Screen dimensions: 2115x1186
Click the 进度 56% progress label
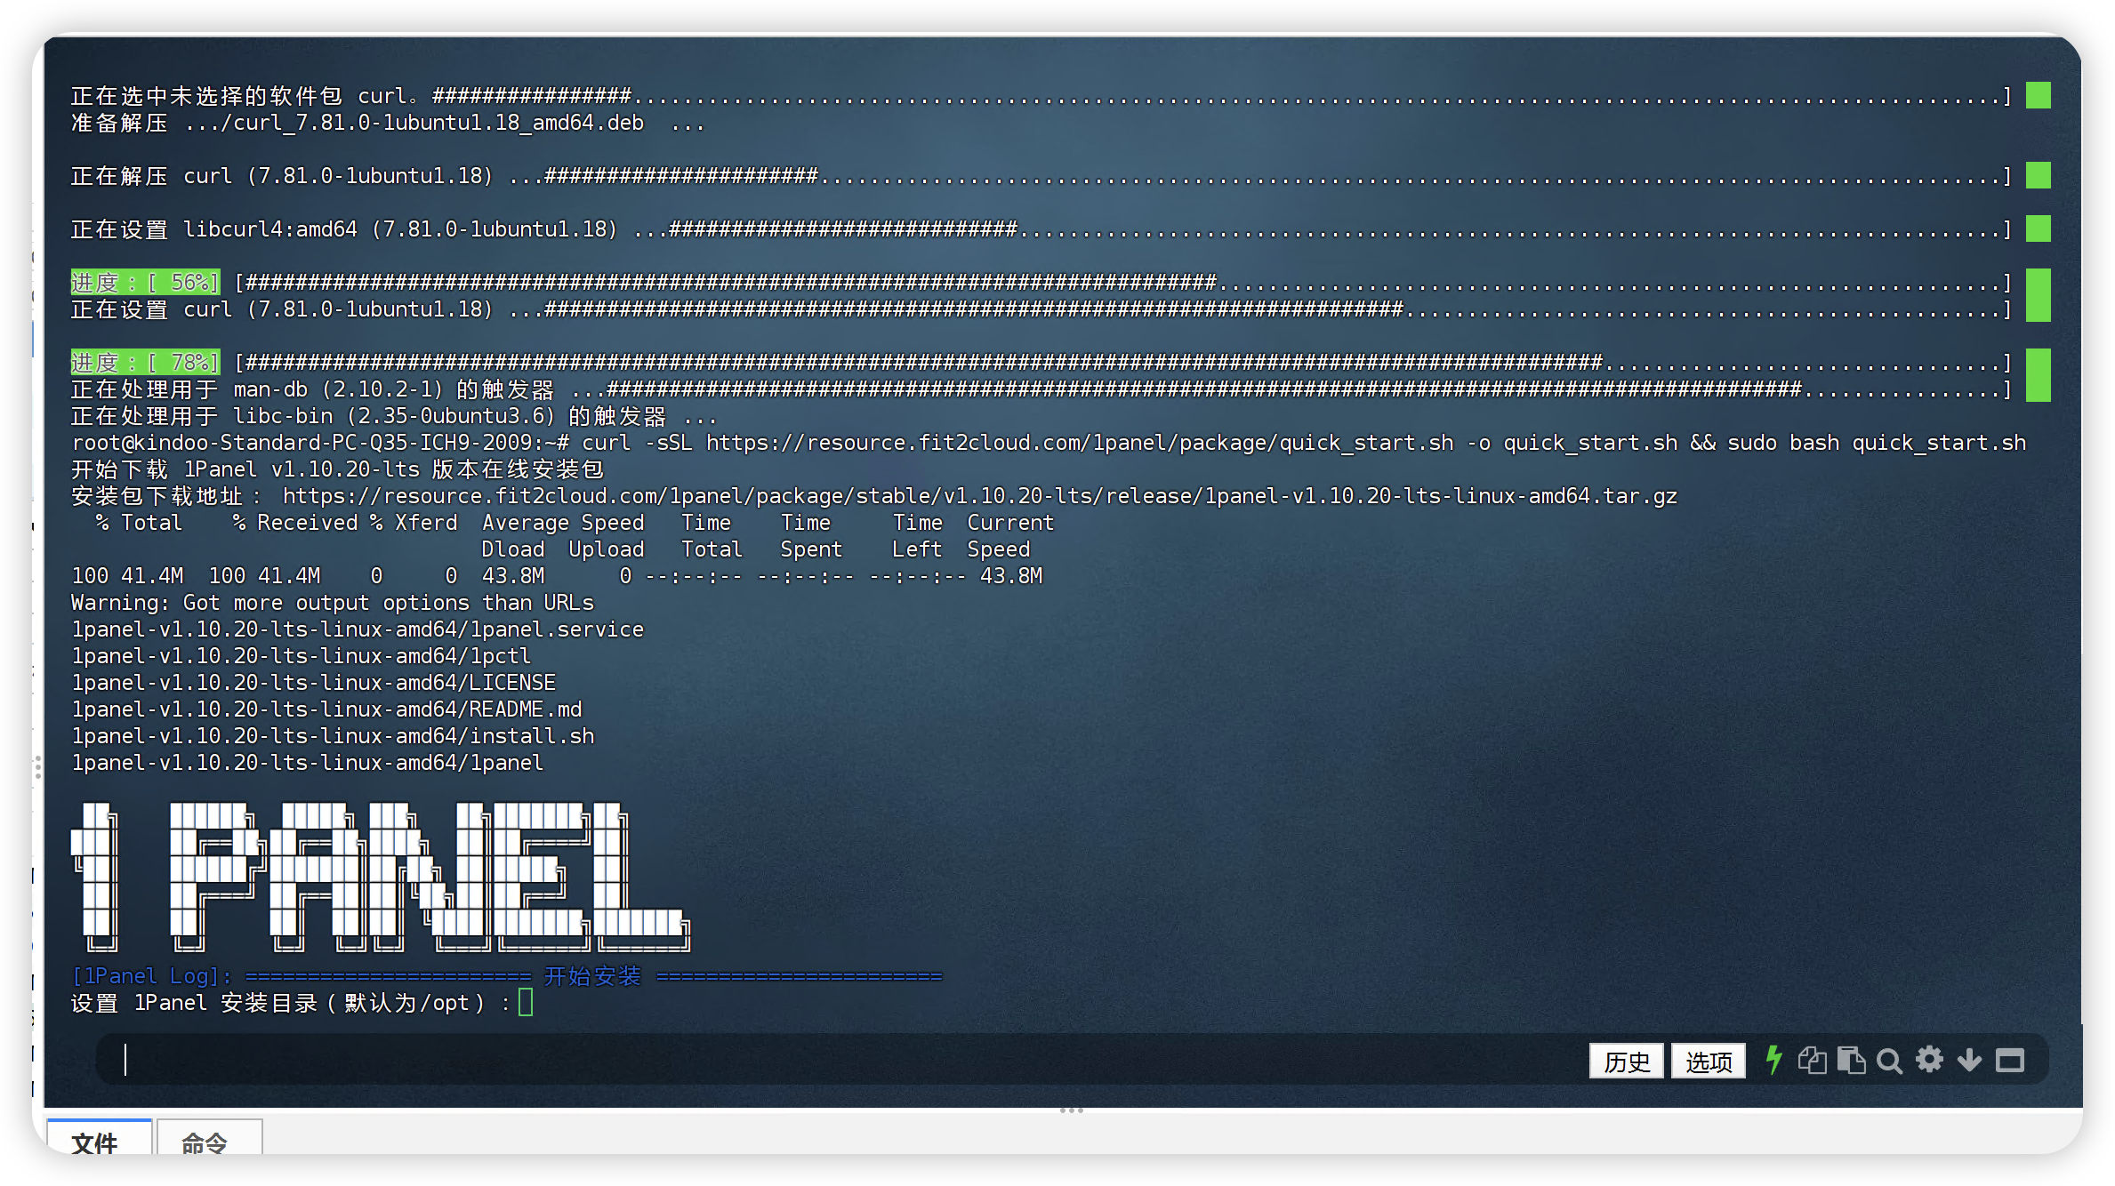pos(145,283)
